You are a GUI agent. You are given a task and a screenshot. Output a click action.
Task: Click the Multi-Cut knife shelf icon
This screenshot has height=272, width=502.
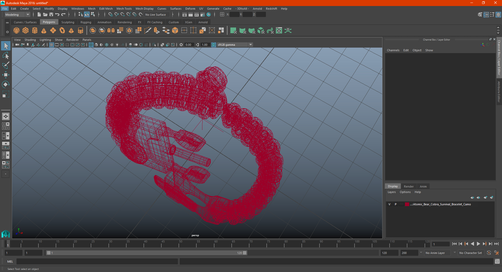click(x=148, y=31)
